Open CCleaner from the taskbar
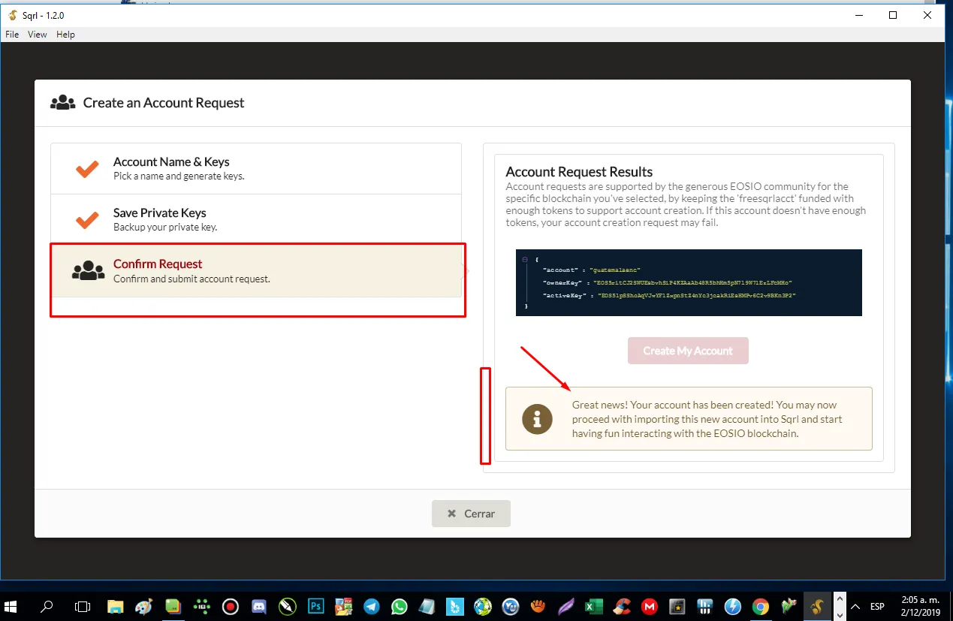The height and width of the screenshot is (621, 953). click(621, 606)
